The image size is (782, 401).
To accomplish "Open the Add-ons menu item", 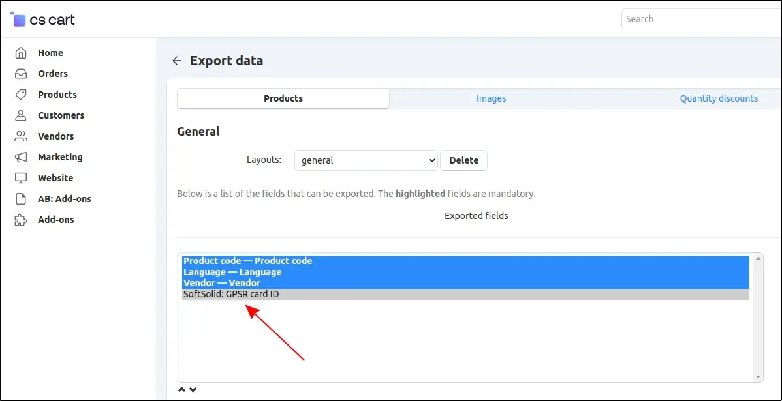I will pyautogui.click(x=56, y=220).
